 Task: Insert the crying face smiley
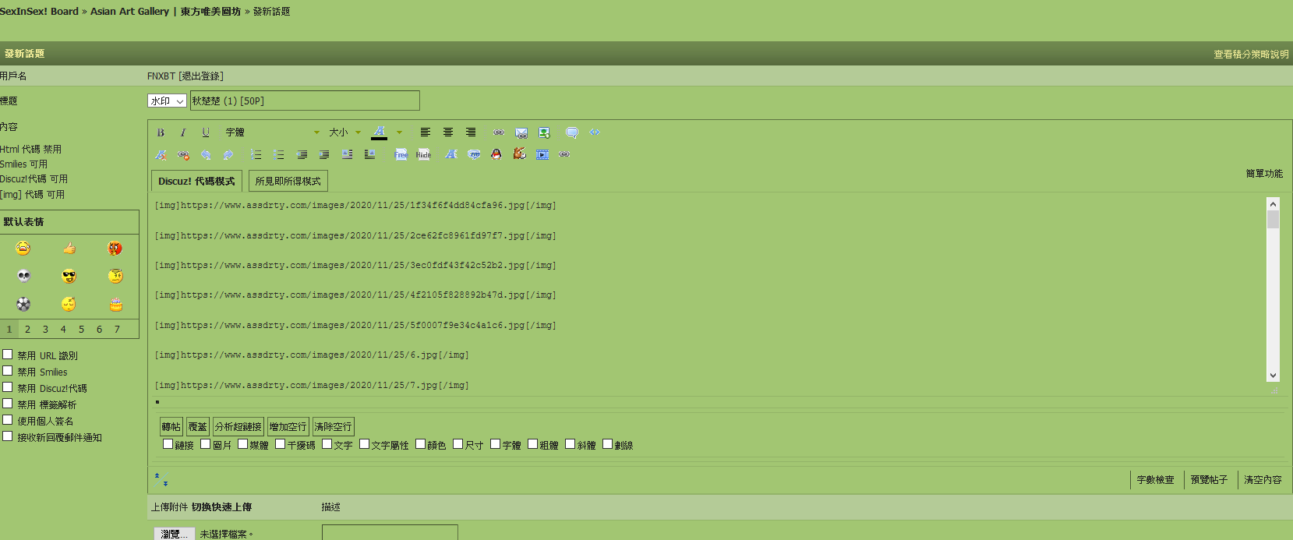coord(23,248)
